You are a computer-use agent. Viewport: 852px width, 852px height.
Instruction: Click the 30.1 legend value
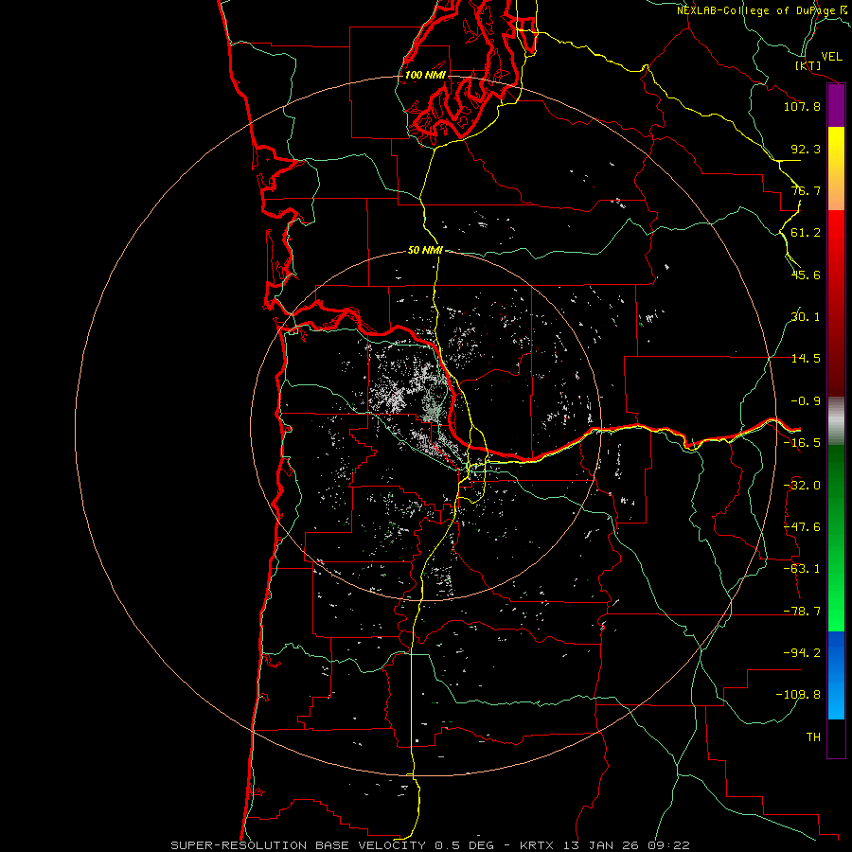click(x=806, y=317)
